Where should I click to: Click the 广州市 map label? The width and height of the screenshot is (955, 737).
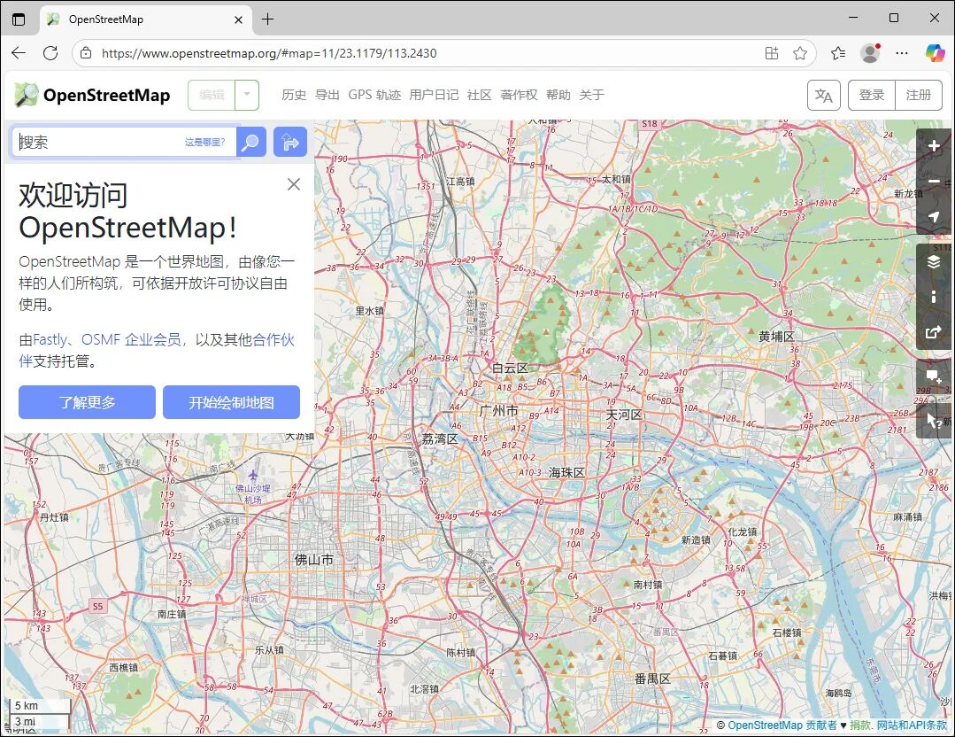click(499, 411)
